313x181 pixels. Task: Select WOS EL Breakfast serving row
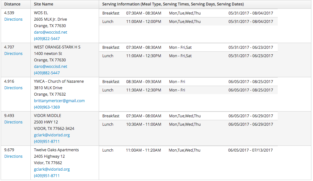(x=188, y=13)
